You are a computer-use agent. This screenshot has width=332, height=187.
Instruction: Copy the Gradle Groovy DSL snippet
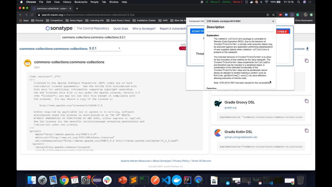307,101
